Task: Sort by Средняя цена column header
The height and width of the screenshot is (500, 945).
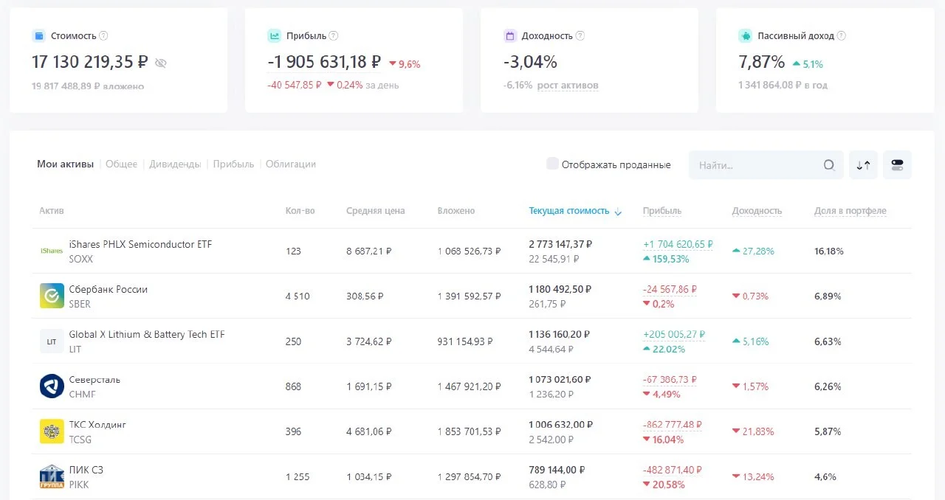Action: [x=375, y=211]
